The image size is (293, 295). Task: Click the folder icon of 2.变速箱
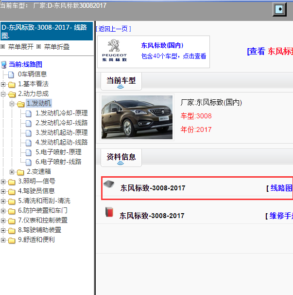point(20,172)
